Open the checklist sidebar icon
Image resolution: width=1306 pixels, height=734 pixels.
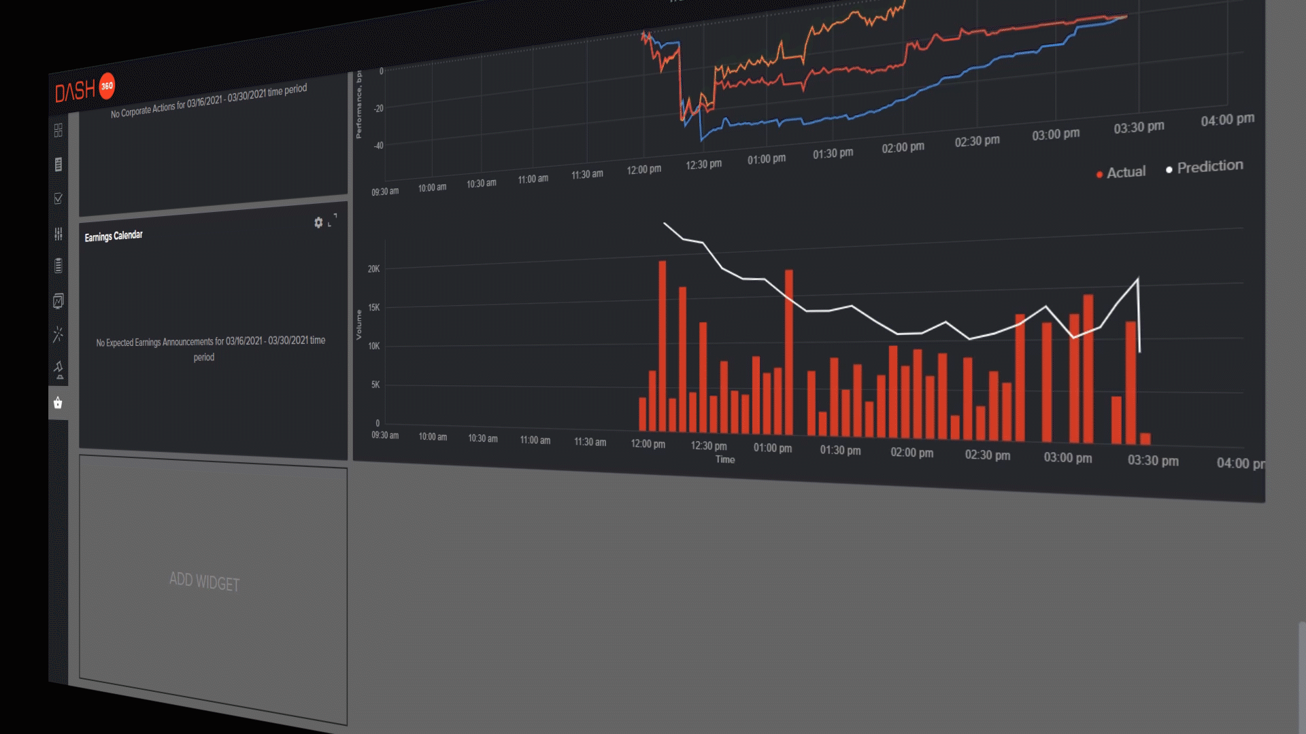[x=58, y=198]
